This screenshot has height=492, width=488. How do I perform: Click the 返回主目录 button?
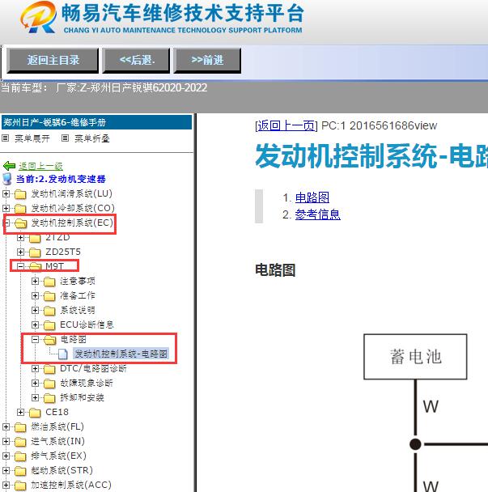53,60
